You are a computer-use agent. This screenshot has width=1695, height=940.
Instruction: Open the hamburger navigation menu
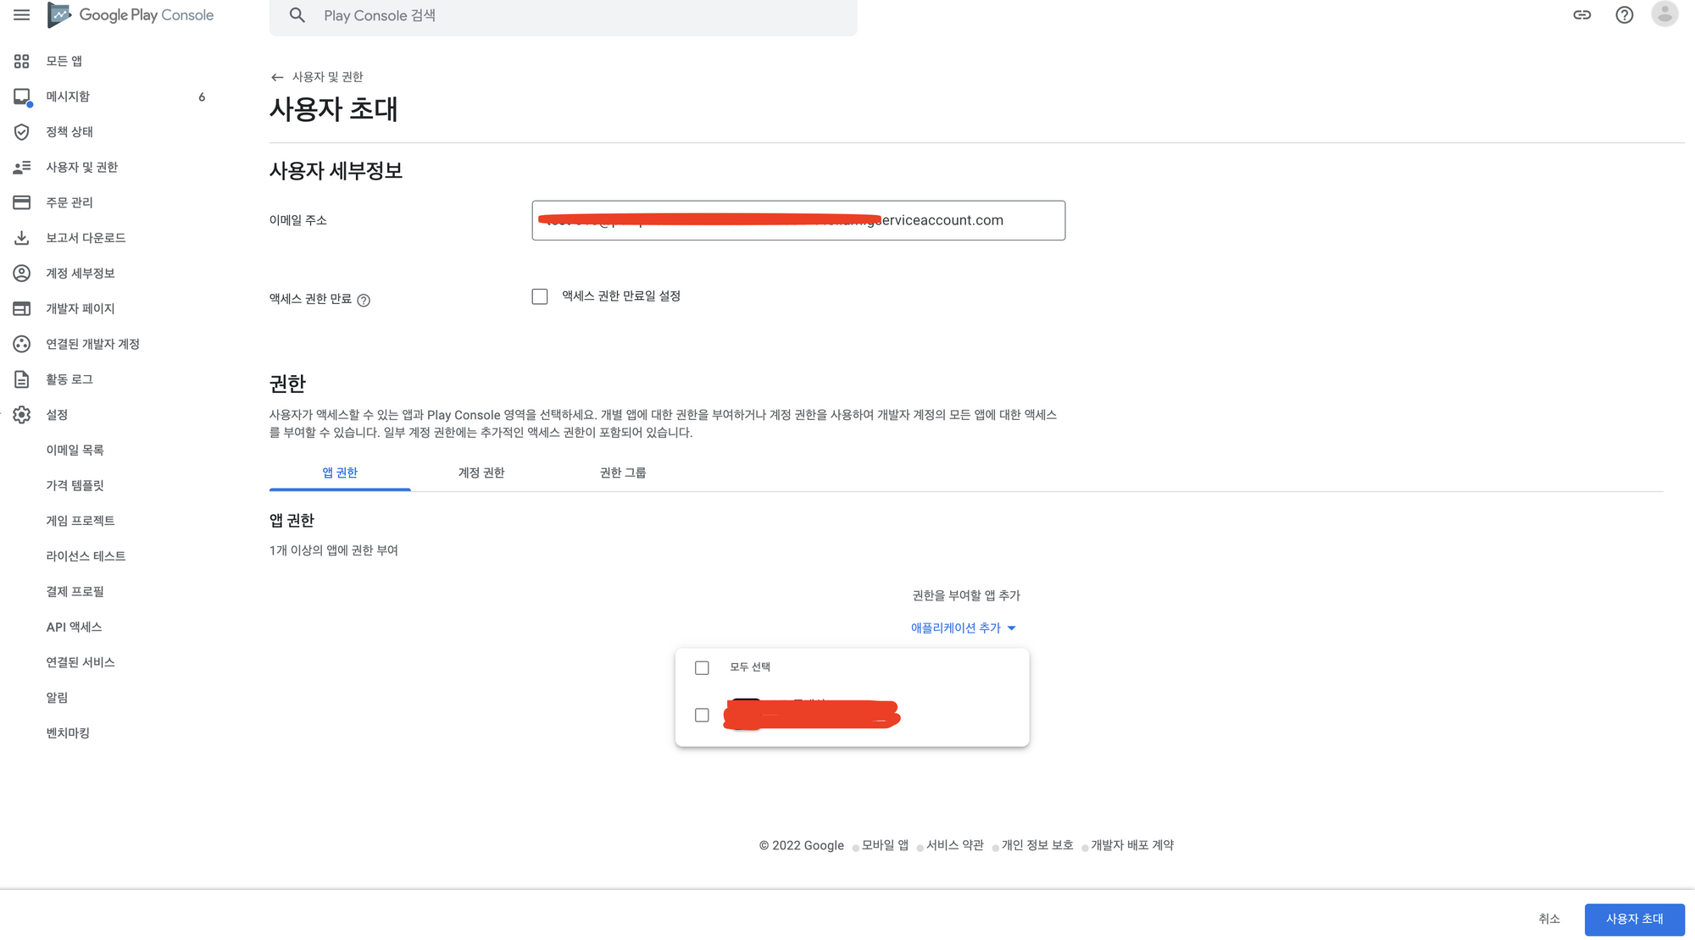point(21,15)
